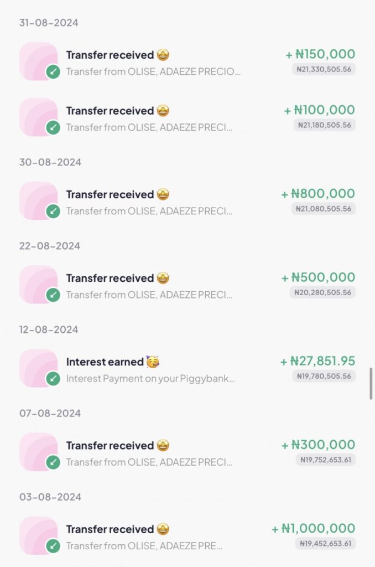Screen dimensions: 375x567
Task: Tap the pink icon beside the ₦500,000 transfer
Action: 38,284
